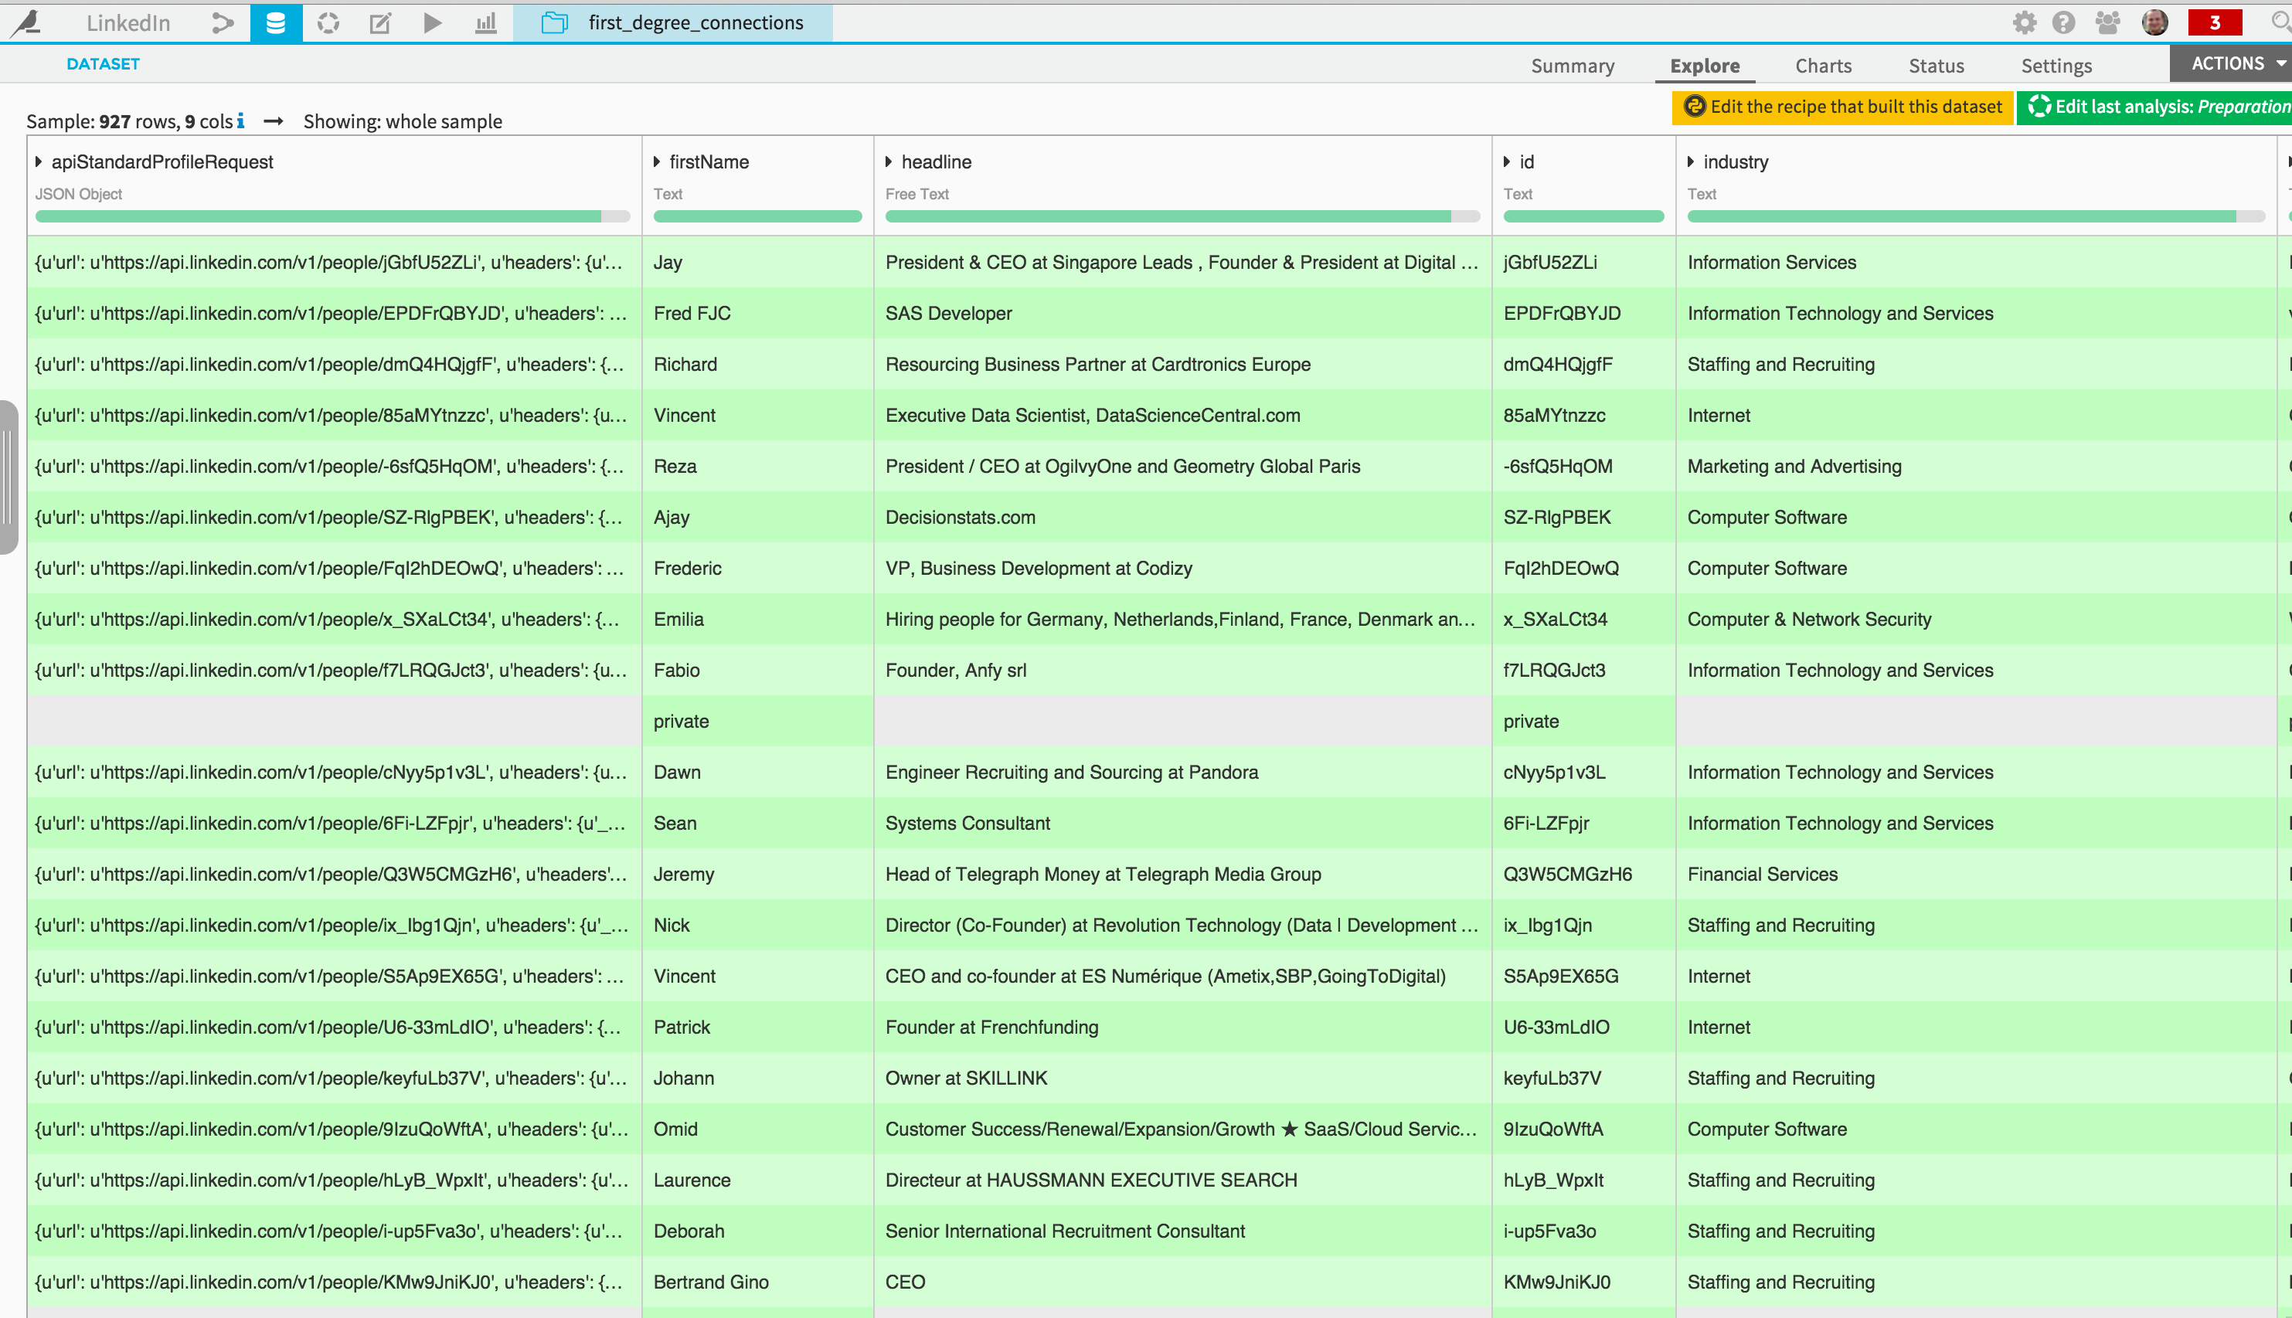Open the notebook edit icon
This screenshot has width=2292, height=1318.
pyautogui.click(x=380, y=22)
